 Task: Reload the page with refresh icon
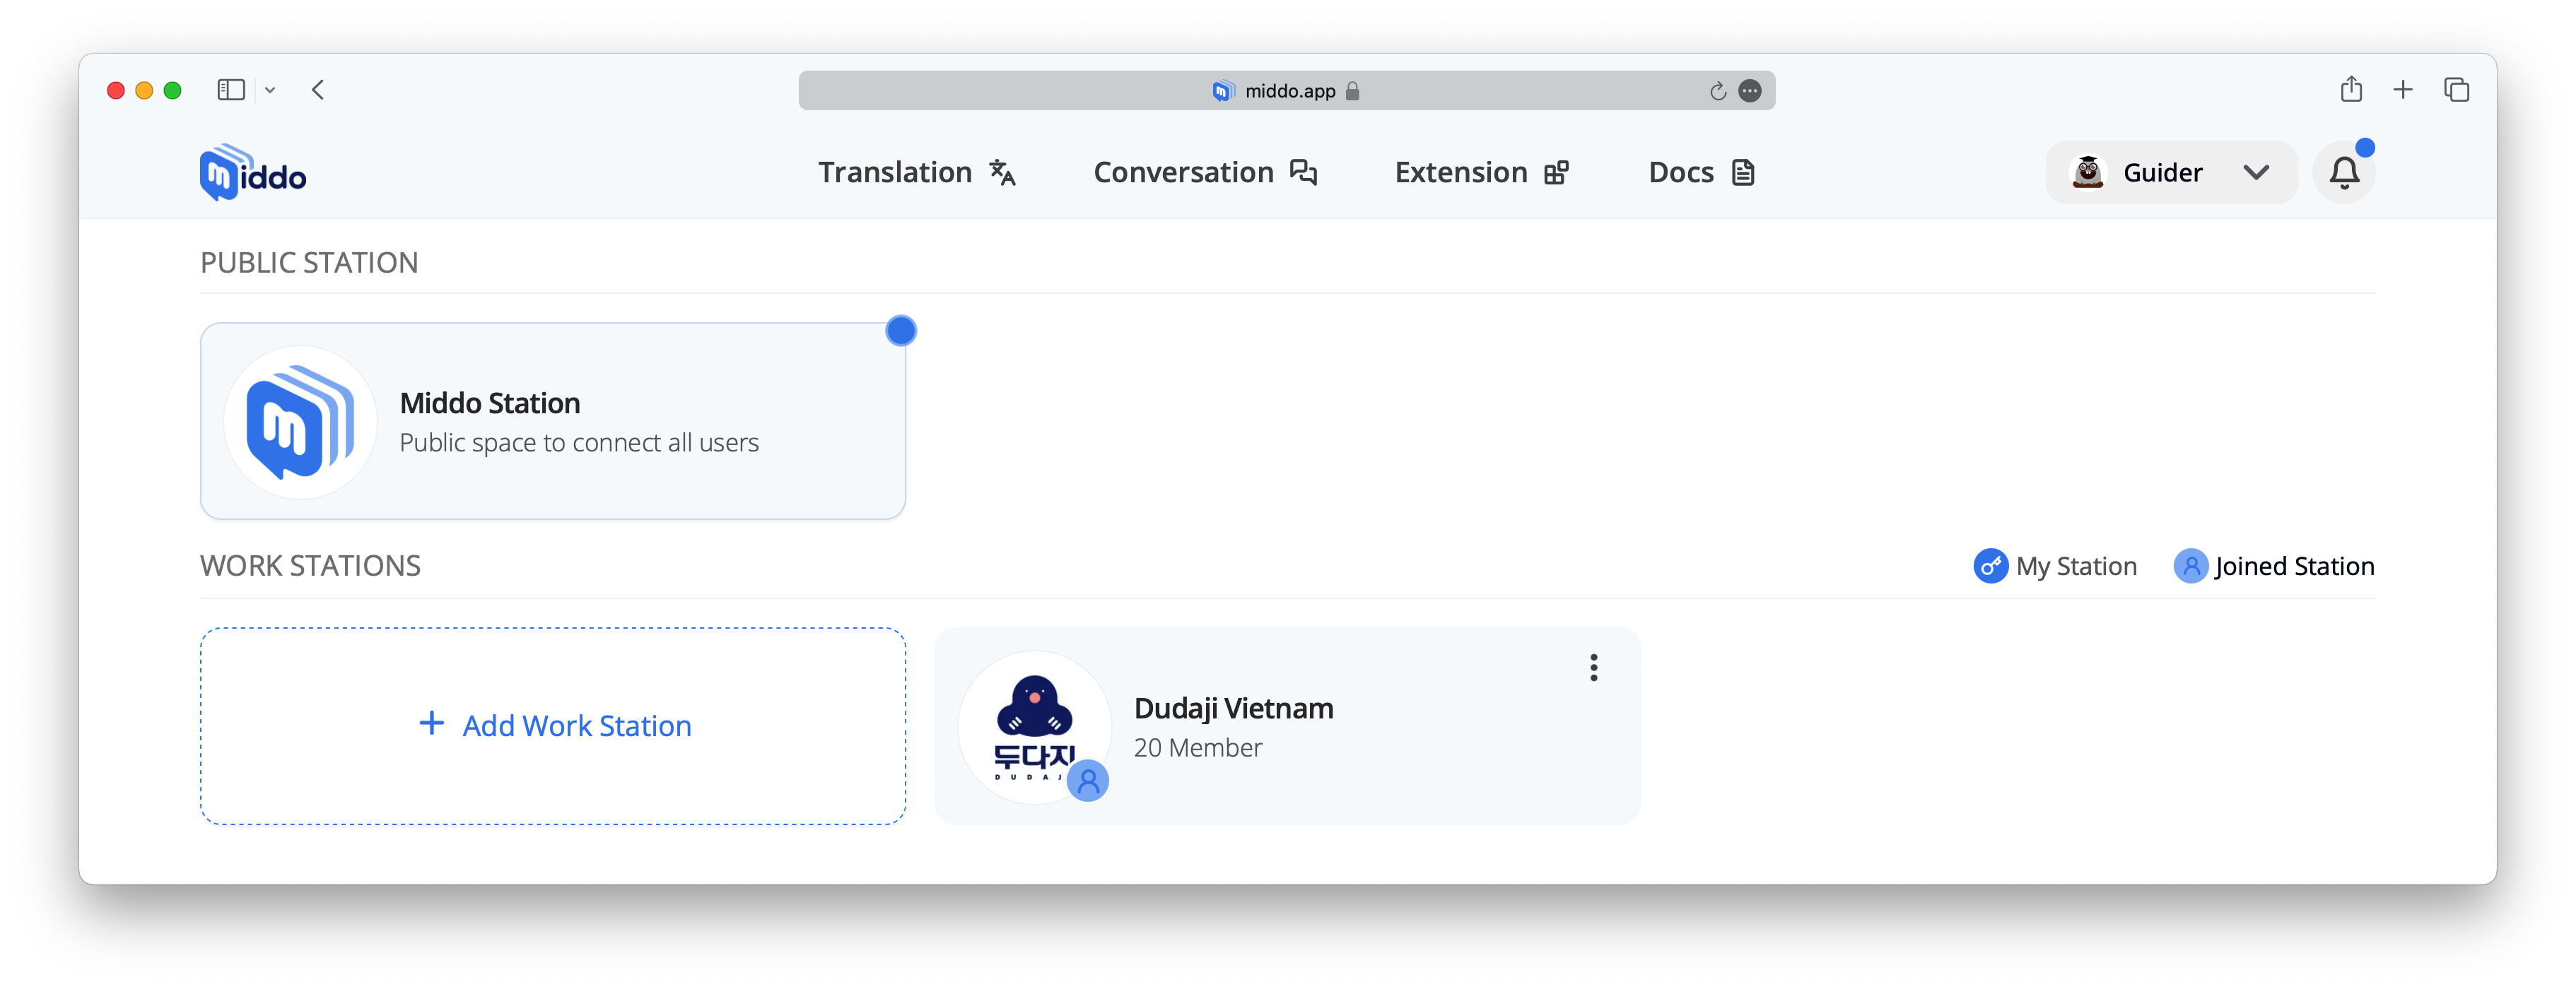tap(1717, 91)
